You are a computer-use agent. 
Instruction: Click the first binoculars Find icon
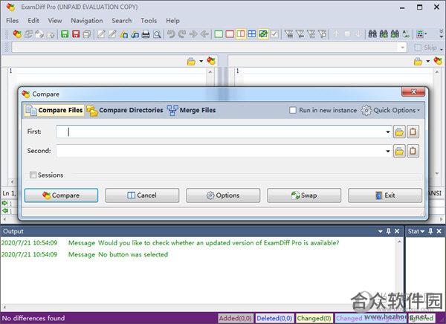point(372,34)
